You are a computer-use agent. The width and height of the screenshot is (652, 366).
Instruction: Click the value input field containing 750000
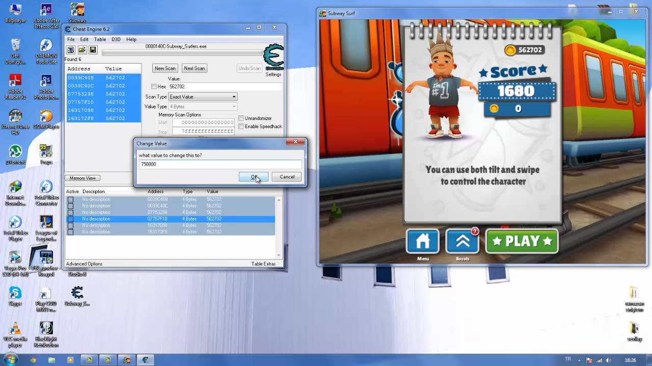(x=220, y=164)
